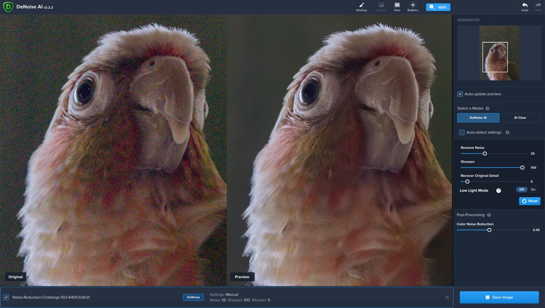Adjust the Remove Noise slider handle
The width and height of the screenshot is (545, 308).
(x=485, y=153)
